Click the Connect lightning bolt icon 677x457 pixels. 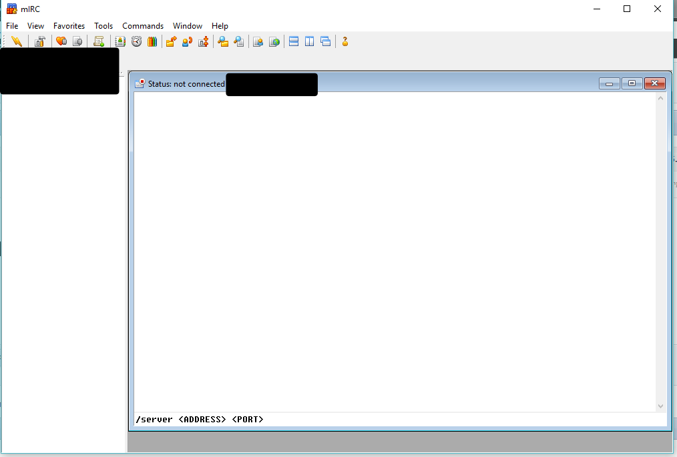17,41
